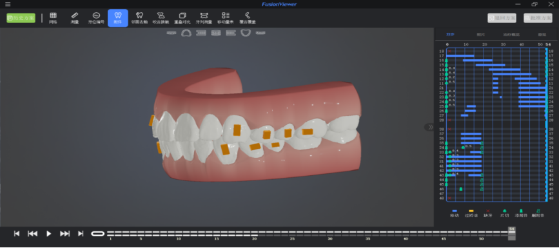Select the measurement ruler (测量) tool

(x=74, y=18)
